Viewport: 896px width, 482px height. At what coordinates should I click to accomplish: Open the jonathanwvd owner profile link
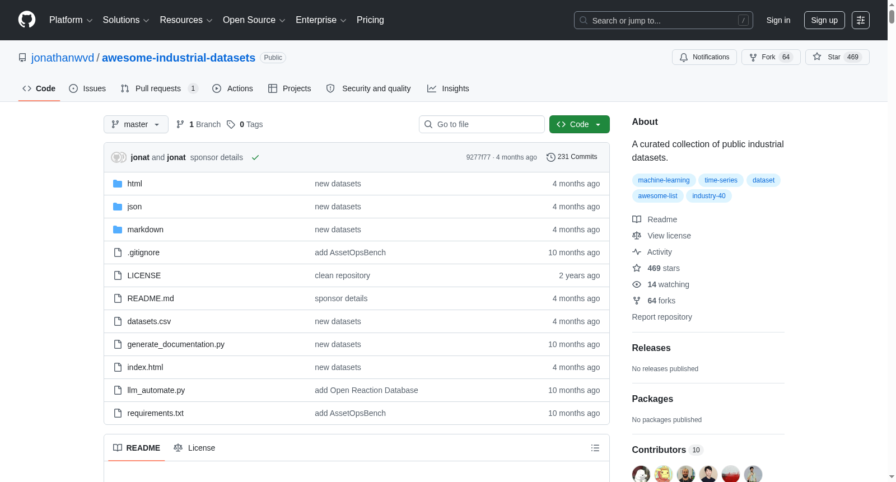point(63,58)
